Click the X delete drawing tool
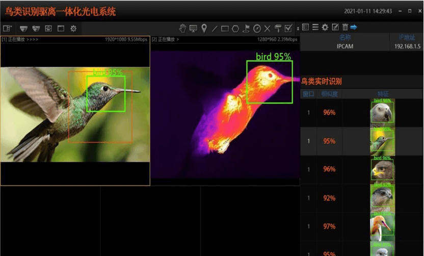The height and width of the screenshot is (256, 424). 268,29
